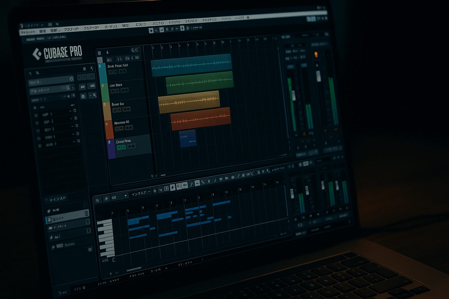Viewport: 449px width, 299px height.
Task: Click the Cubase Pro diamond logo
Action: 37,54
